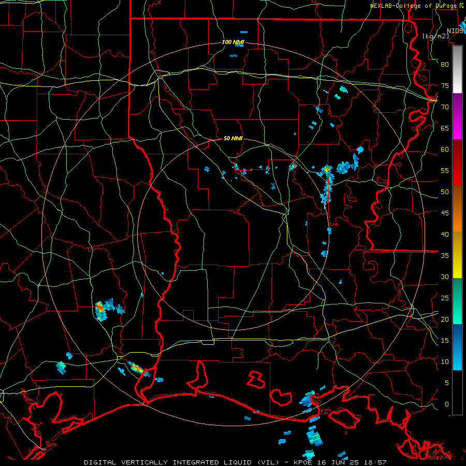Viewport: 466px width, 466px height.
Task: Pick the green segment of the legend bar
Action: pos(457,301)
